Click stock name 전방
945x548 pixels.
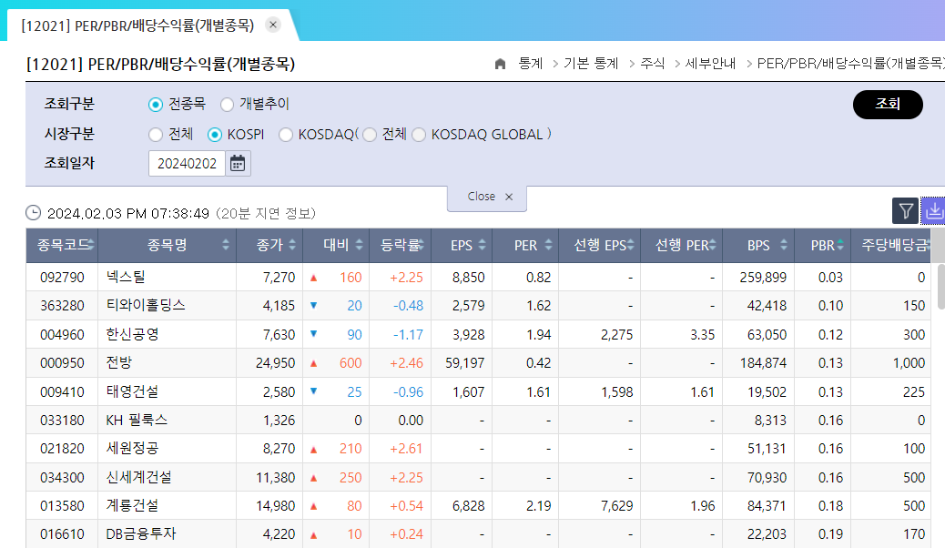(119, 362)
